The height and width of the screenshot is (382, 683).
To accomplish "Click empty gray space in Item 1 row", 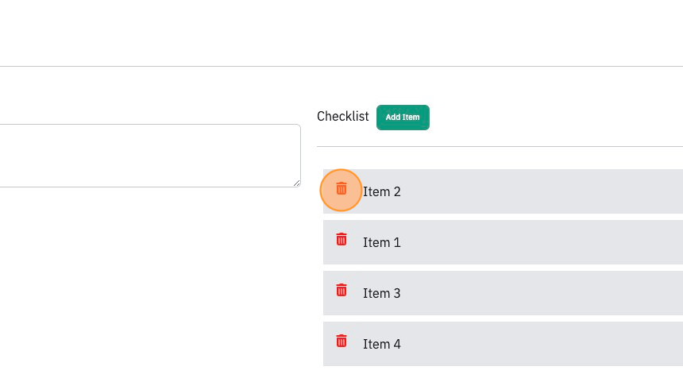I will [540, 242].
